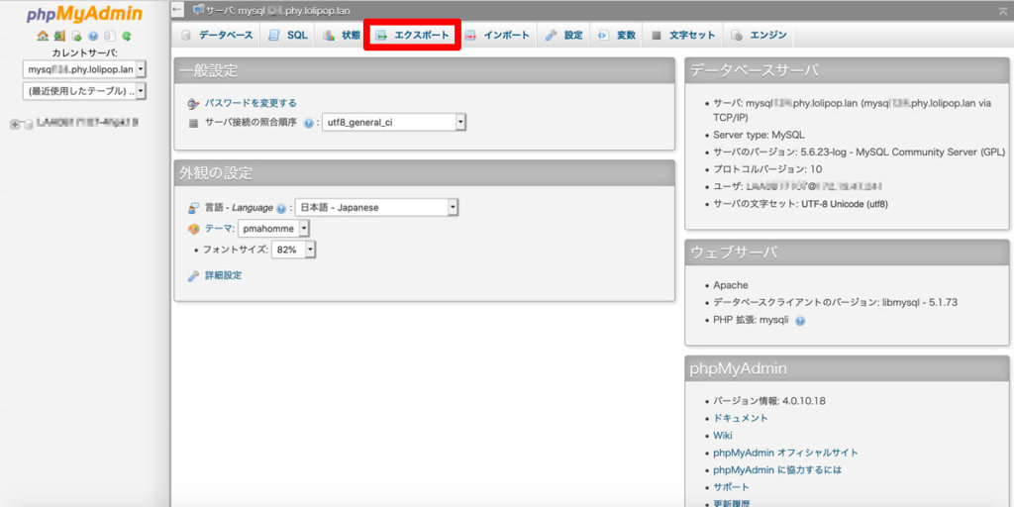The height and width of the screenshot is (507, 1014).
Task: Collapse the navigation panel with arrow icon
Action: [178, 10]
